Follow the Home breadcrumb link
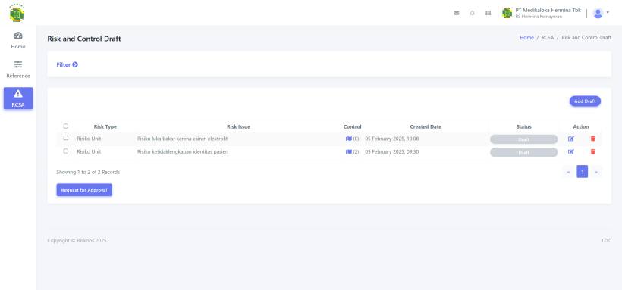The image size is (622, 290). pyautogui.click(x=526, y=38)
